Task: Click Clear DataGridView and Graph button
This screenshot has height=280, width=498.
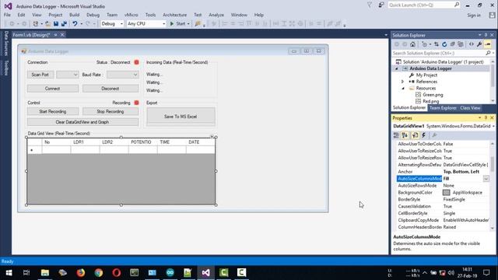Action: tap(82, 122)
